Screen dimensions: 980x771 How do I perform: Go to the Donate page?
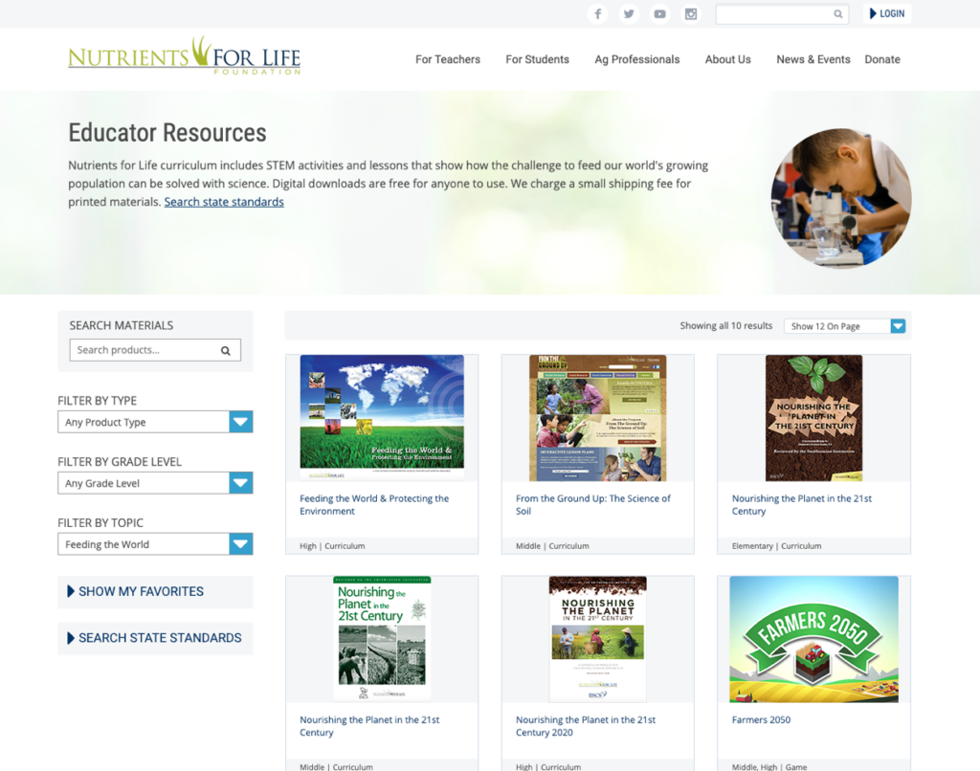tap(881, 59)
